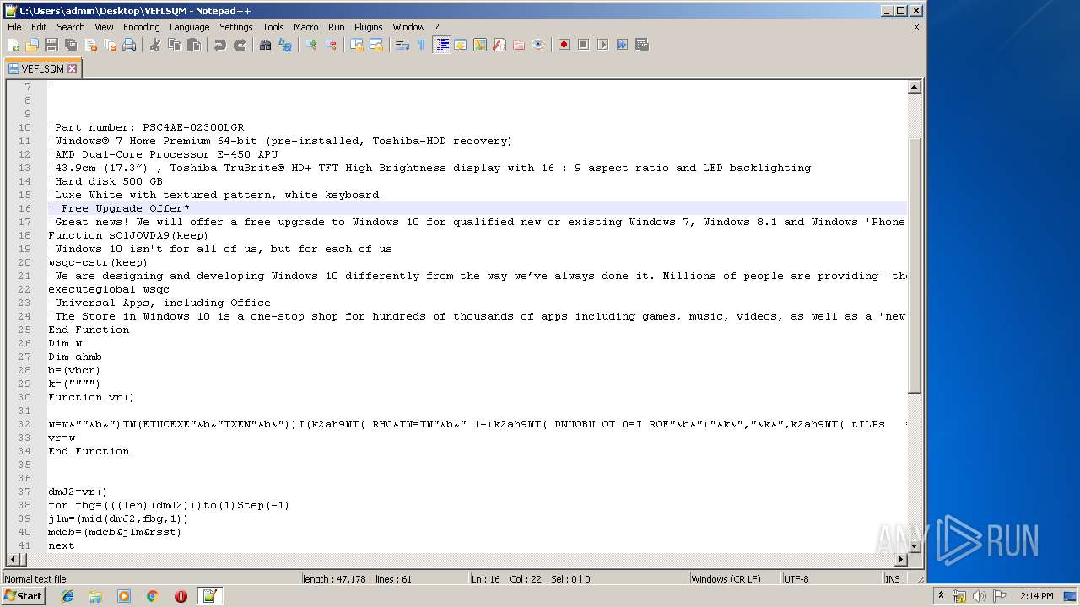Open Find with binoculars icon
Screen dimensions: 1080x607
click(x=266, y=45)
